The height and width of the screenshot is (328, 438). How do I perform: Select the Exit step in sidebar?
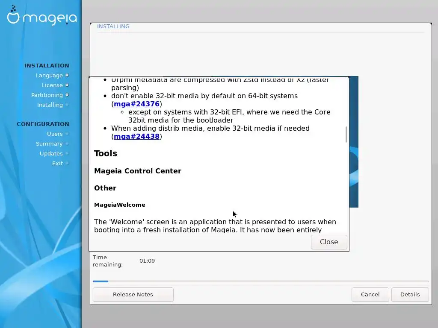[x=57, y=163]
